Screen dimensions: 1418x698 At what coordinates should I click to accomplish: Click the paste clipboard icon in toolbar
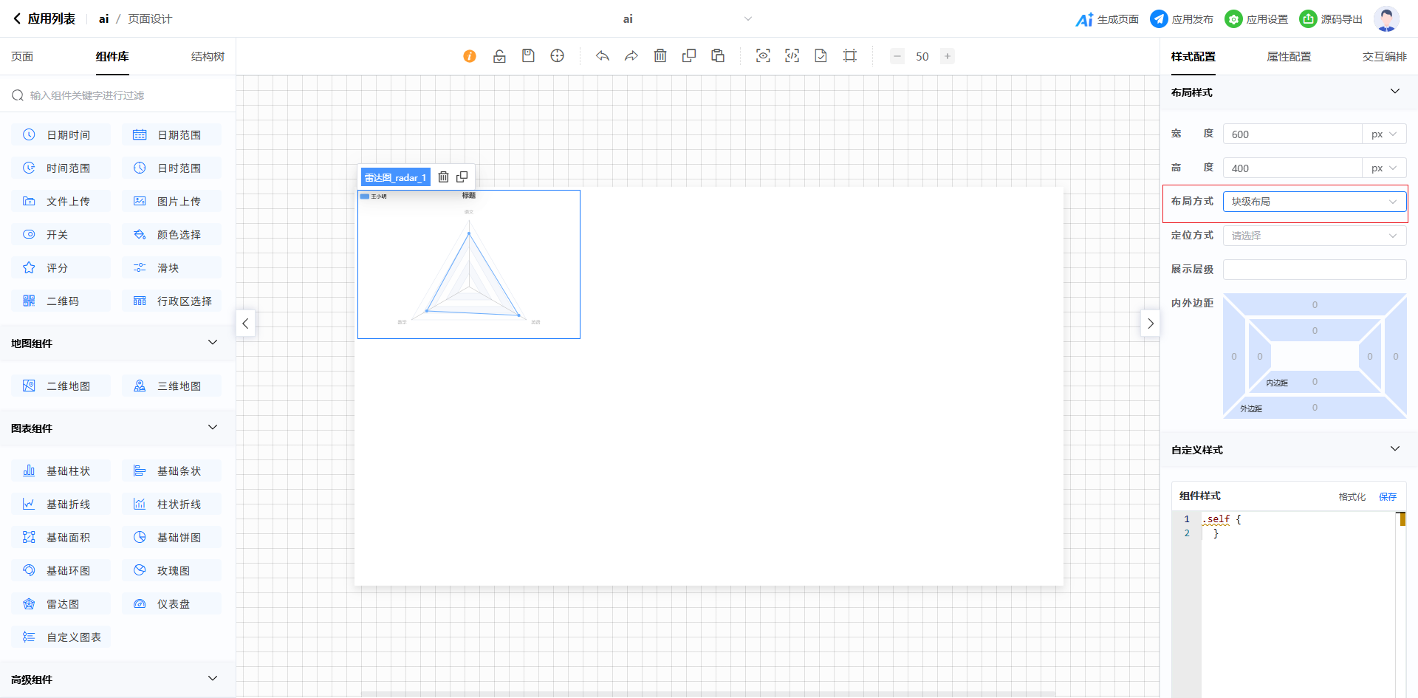[718, 56]
